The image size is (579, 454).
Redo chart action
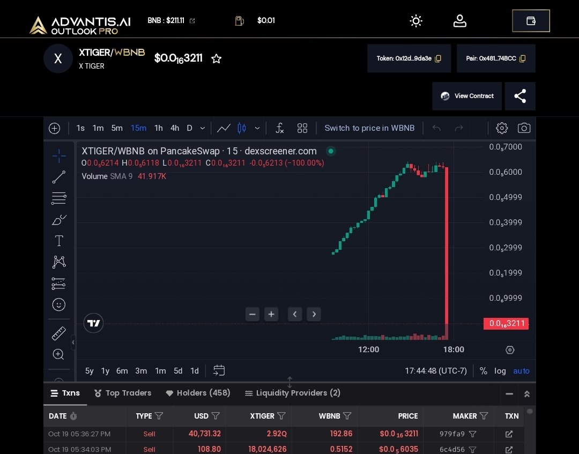459,128
